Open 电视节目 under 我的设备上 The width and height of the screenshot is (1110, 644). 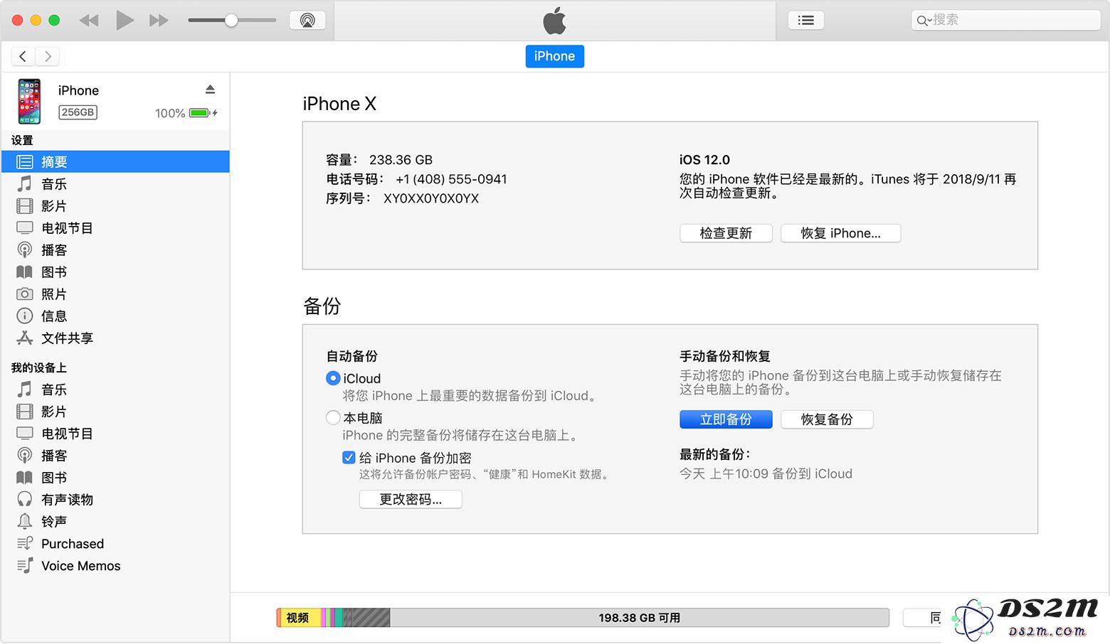pos(115,434)
